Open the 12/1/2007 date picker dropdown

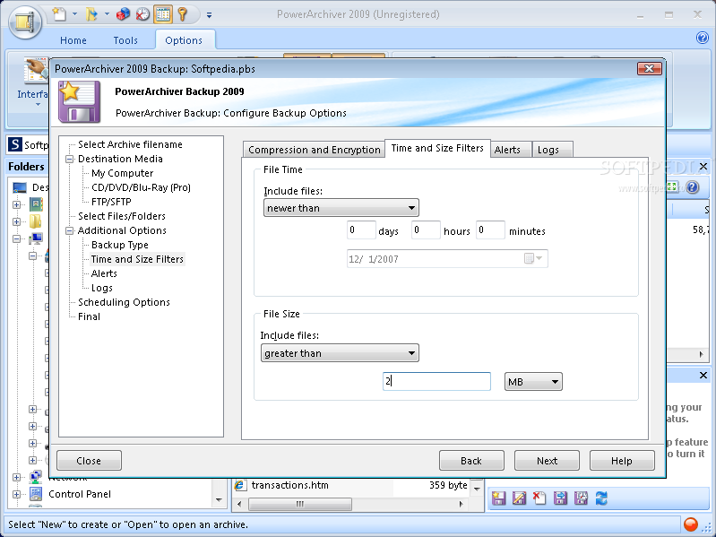tap(533, 258)
